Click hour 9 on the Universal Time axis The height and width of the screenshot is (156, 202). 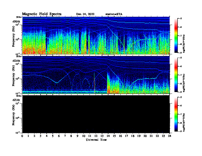[x=77, y=136]
